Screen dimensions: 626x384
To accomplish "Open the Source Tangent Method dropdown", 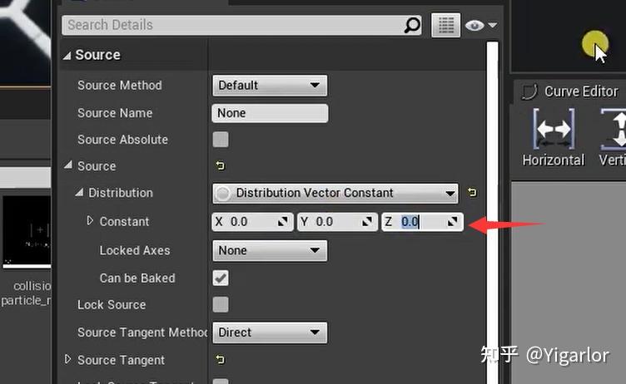I will tap(269, 332).
